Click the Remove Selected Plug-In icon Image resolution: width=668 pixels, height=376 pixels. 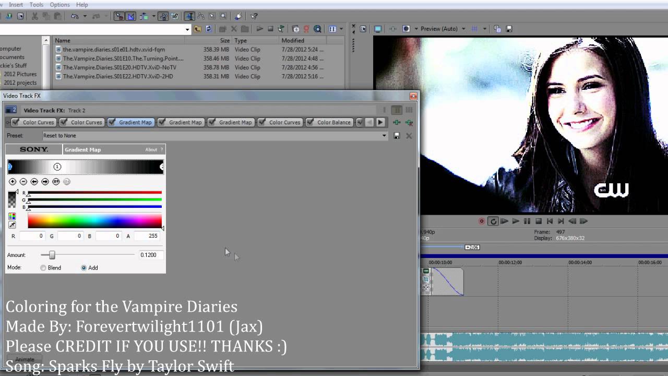[x=409, y=122]
